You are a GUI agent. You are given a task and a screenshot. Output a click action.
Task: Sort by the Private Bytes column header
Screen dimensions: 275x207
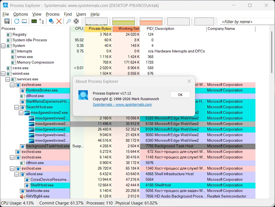tap(98, 29)
